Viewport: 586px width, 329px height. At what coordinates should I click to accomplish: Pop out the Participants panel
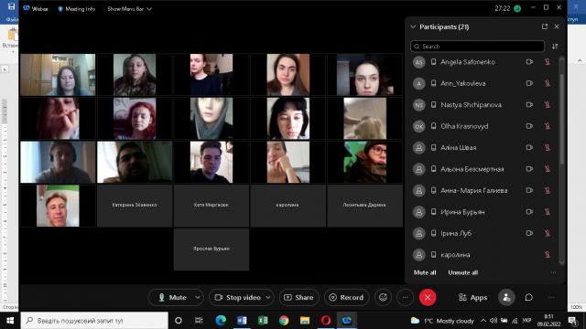(545, 27)
